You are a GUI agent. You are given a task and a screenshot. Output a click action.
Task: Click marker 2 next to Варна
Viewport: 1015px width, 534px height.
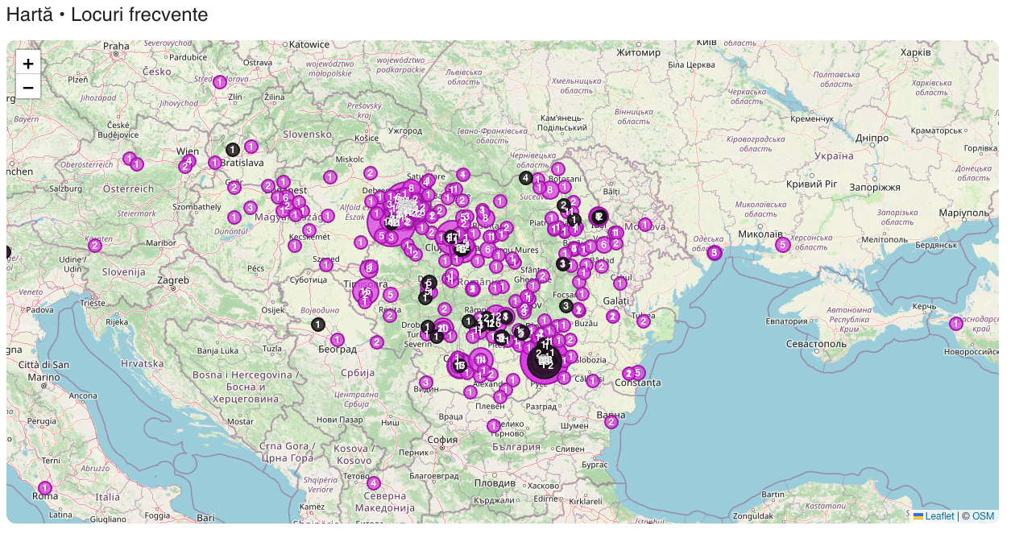click(611, 421)
